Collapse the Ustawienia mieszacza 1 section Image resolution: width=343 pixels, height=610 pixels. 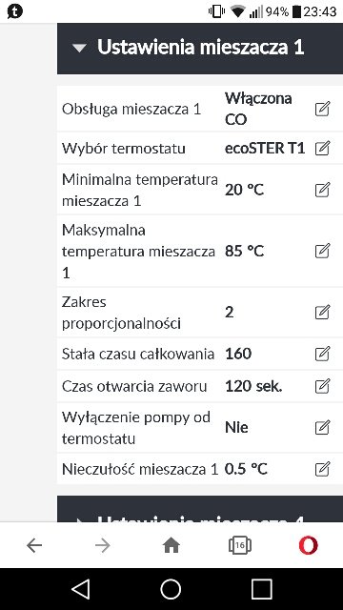(200, 48)
